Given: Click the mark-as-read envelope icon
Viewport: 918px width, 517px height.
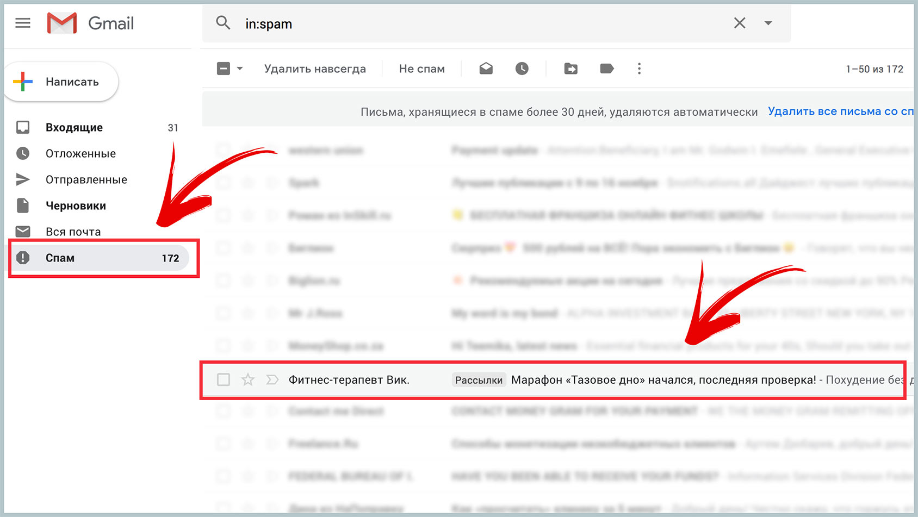Looking at the screenshot, I should 486,68.
